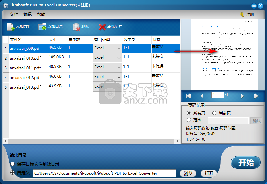Image resolution: width=267 pixels, height=184 pixels.
Task: Click the horizontal scrollbar left arrow
Action: pyautogui.click(x=5, y=141)
